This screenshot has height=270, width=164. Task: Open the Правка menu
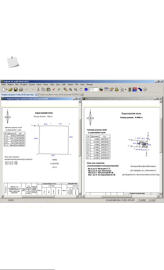[10, 85]
